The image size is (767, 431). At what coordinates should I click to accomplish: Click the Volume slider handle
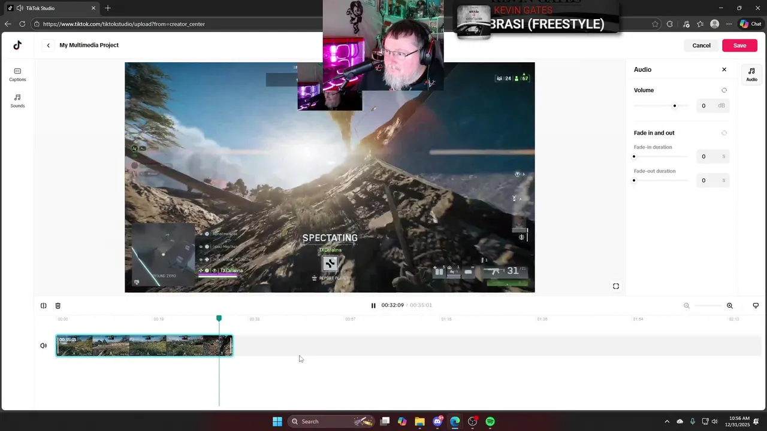pyautogui.click(x=675, y=106)
